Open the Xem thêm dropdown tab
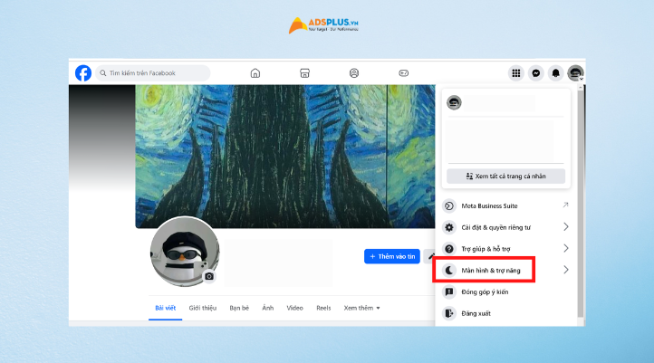Image resolution: width=654 pixels, height=363 pixels. click(361, 308)
